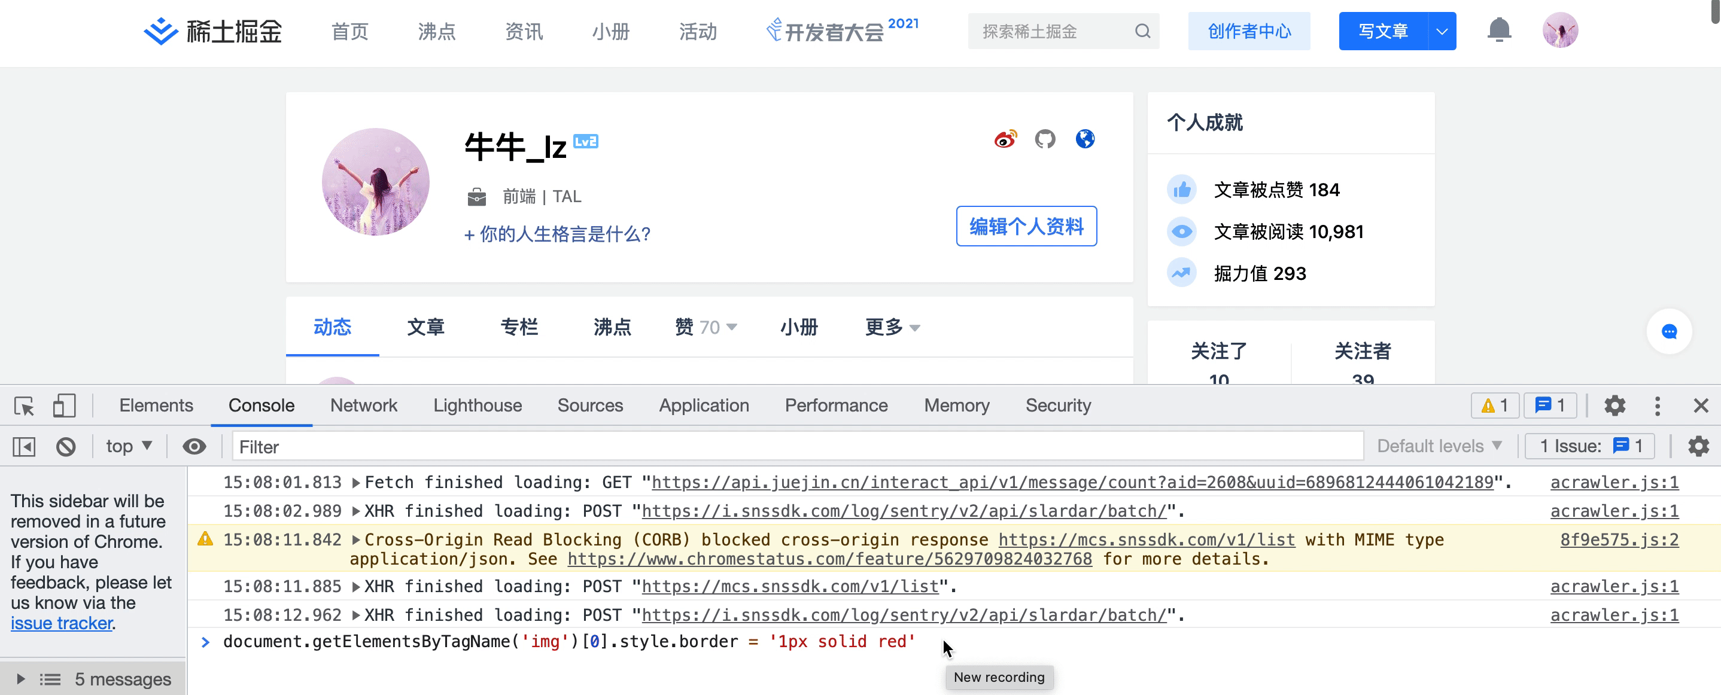This screenshot has height=695, width=1721.
Task: Open the GitHub profile icon link
Action: click(x=1045, y=139)
